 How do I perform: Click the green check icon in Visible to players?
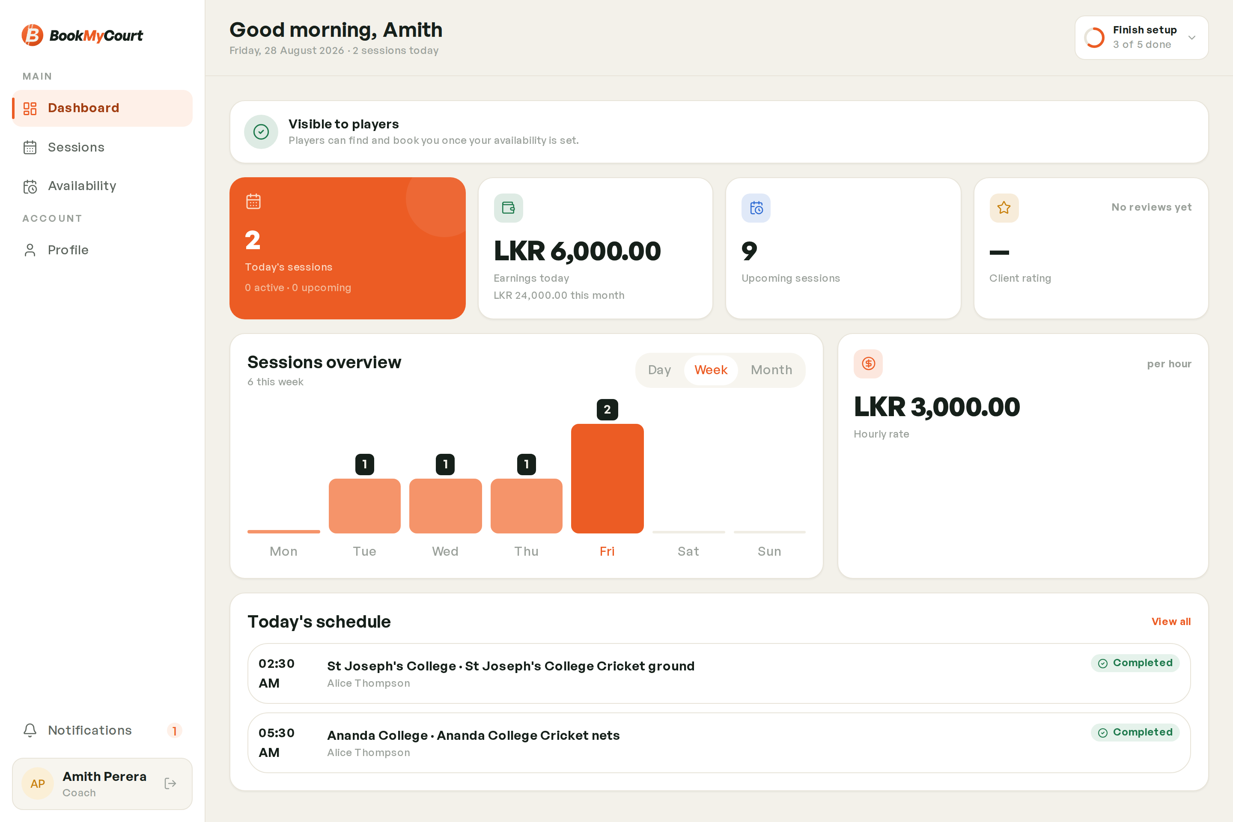(x=261, y=131)
